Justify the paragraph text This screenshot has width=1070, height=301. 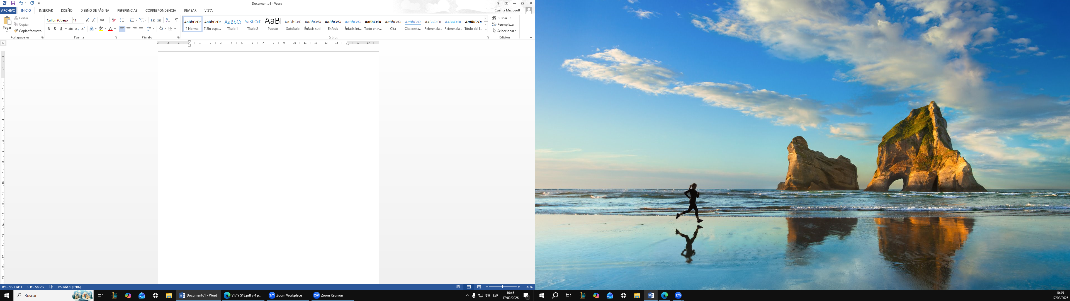(140, 29)
